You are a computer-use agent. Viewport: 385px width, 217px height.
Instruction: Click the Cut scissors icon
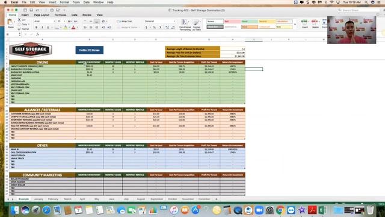(19, 19)
